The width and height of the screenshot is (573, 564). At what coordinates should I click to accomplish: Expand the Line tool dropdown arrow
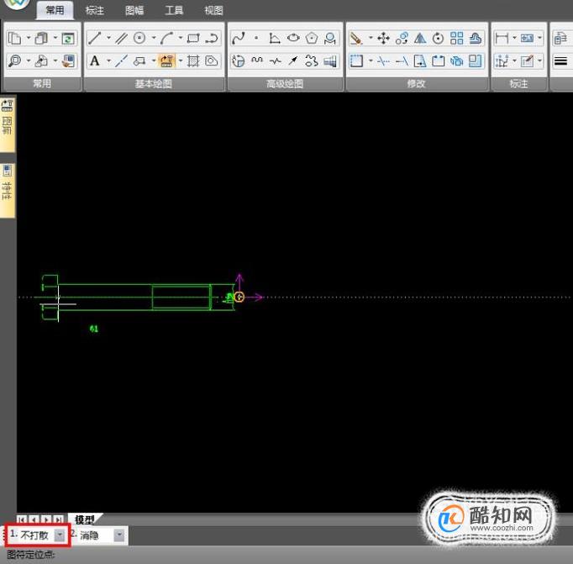pos(108,38)
